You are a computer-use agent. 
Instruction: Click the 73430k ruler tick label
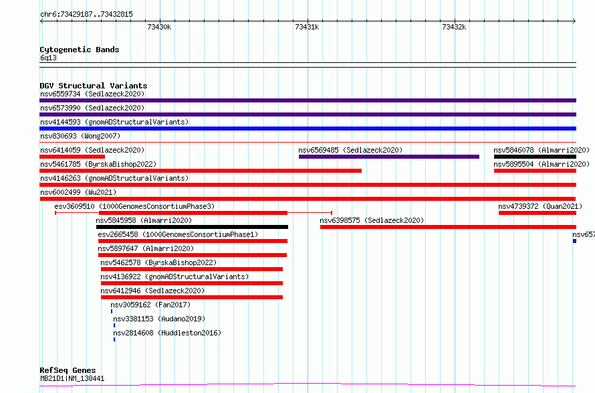point(159,27)
